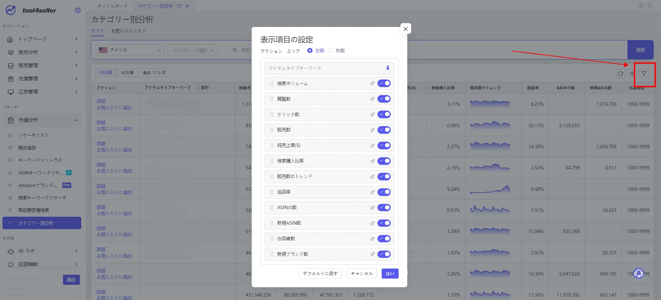Open 商品意匠権検索 in the sidebar

(x=34, y=210)
